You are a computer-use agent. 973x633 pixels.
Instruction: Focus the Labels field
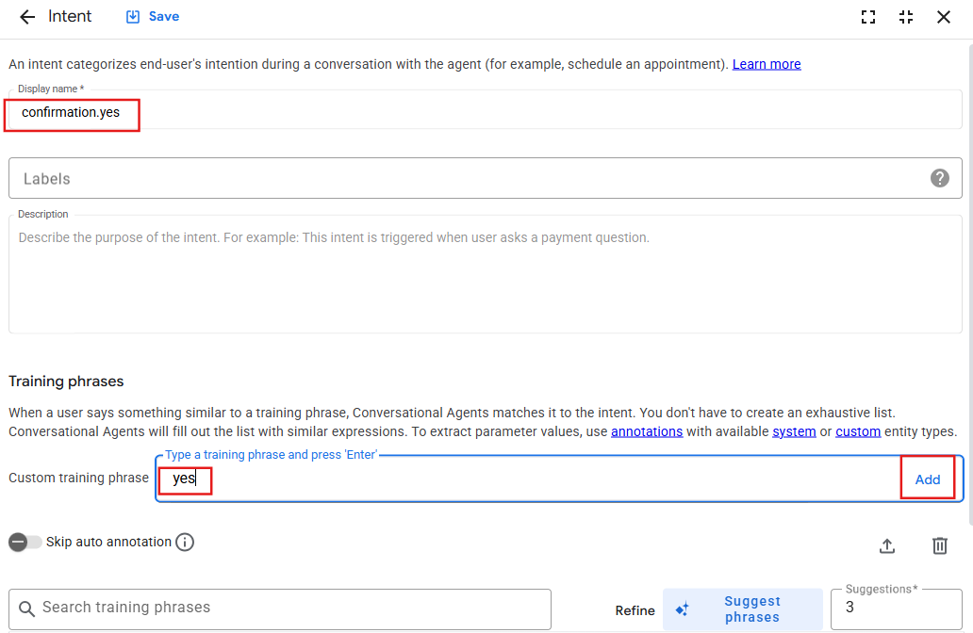(486, 179)
